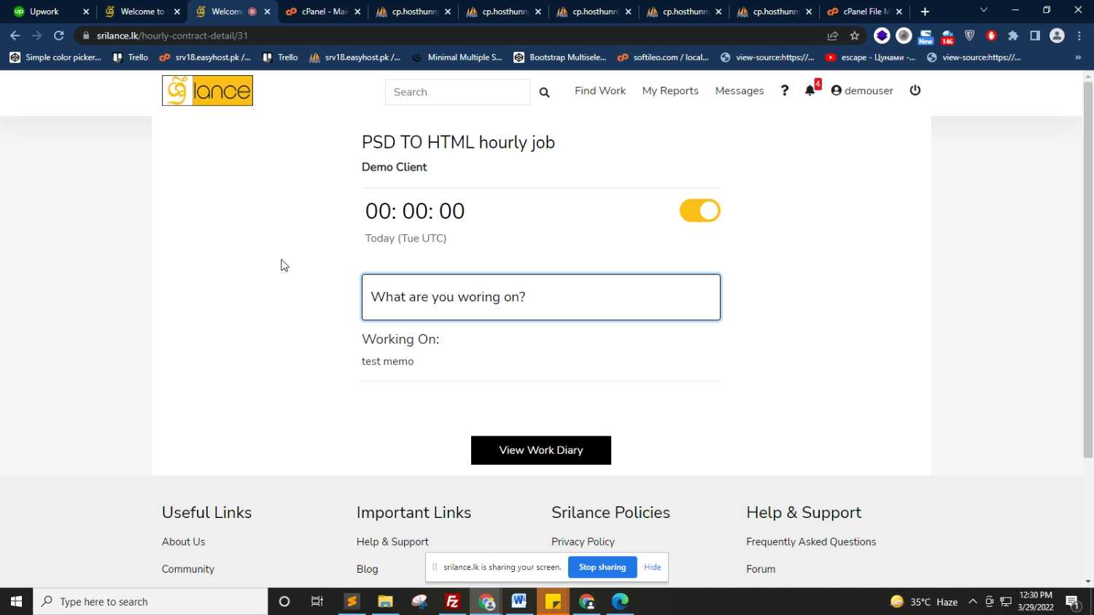Show hidden system tray icons
Viewport: 1094px width, 615px height.
(972, 602)
